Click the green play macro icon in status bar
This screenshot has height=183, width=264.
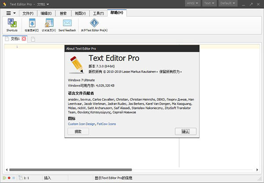(4, 178)
